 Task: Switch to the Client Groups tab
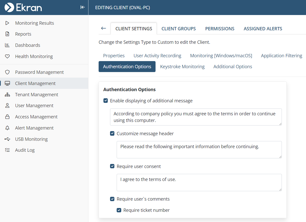pyautogui.click(x=179, y=29)
